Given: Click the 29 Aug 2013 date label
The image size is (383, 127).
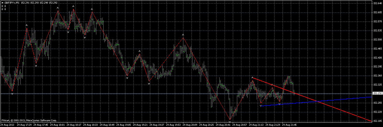Looking at the screenshot, I should pyautogui.click(x=7, y=125).
